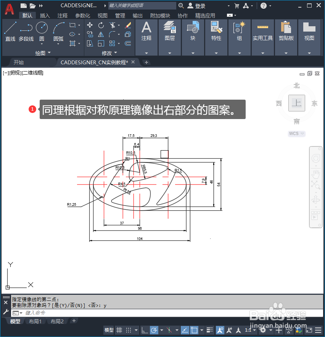
Task: Select the Rectangle draw tool
Action: click(x=72, y=25)
